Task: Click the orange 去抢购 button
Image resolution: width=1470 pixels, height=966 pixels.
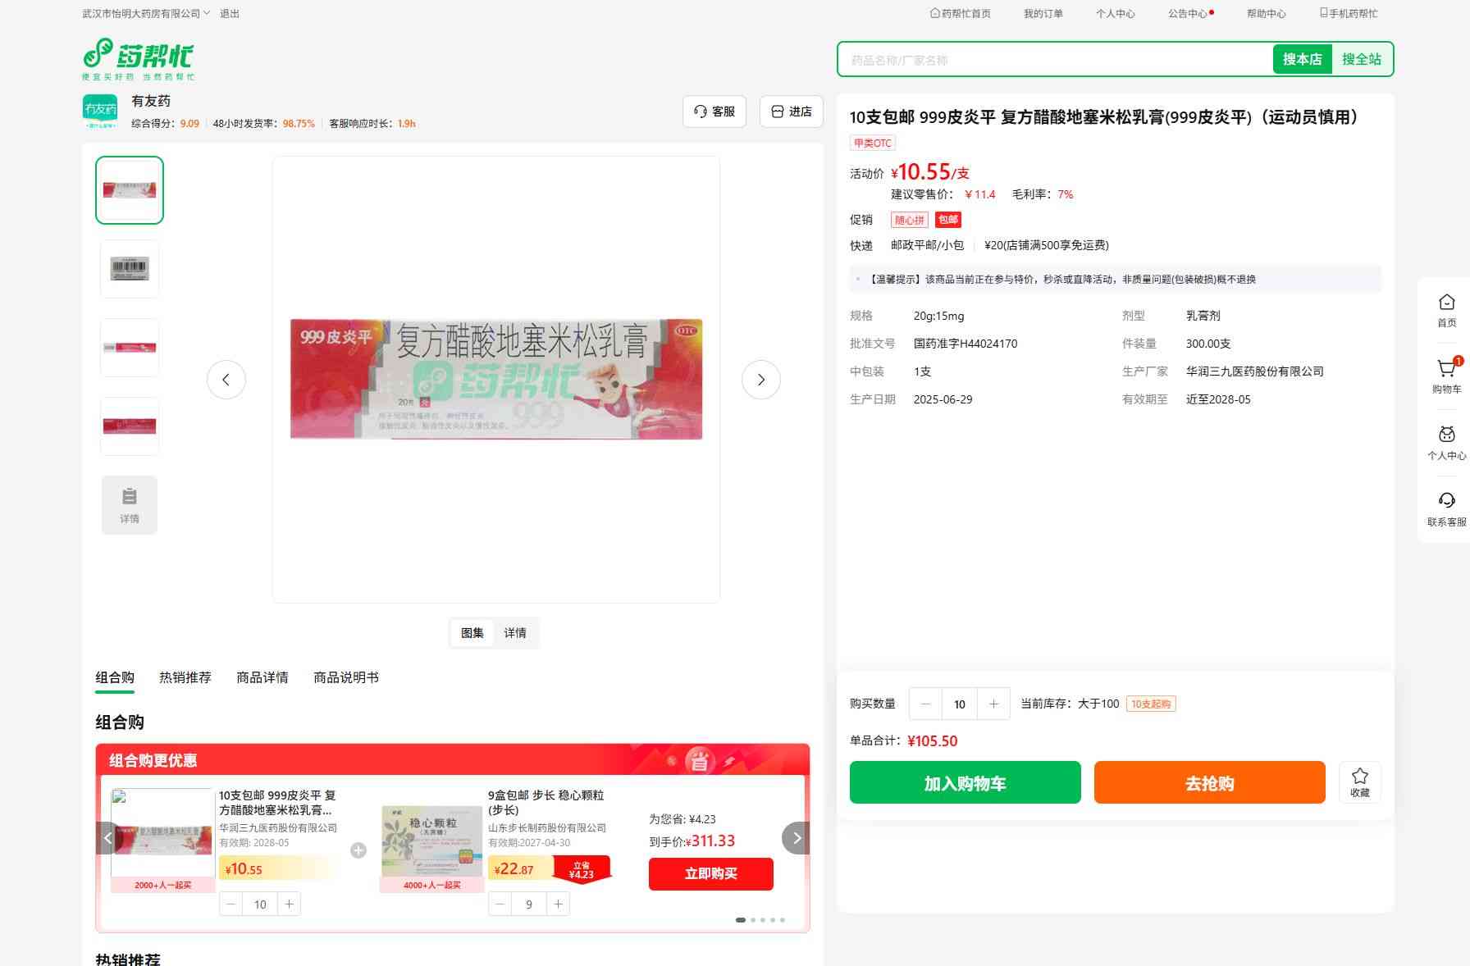Action: 1209,782
